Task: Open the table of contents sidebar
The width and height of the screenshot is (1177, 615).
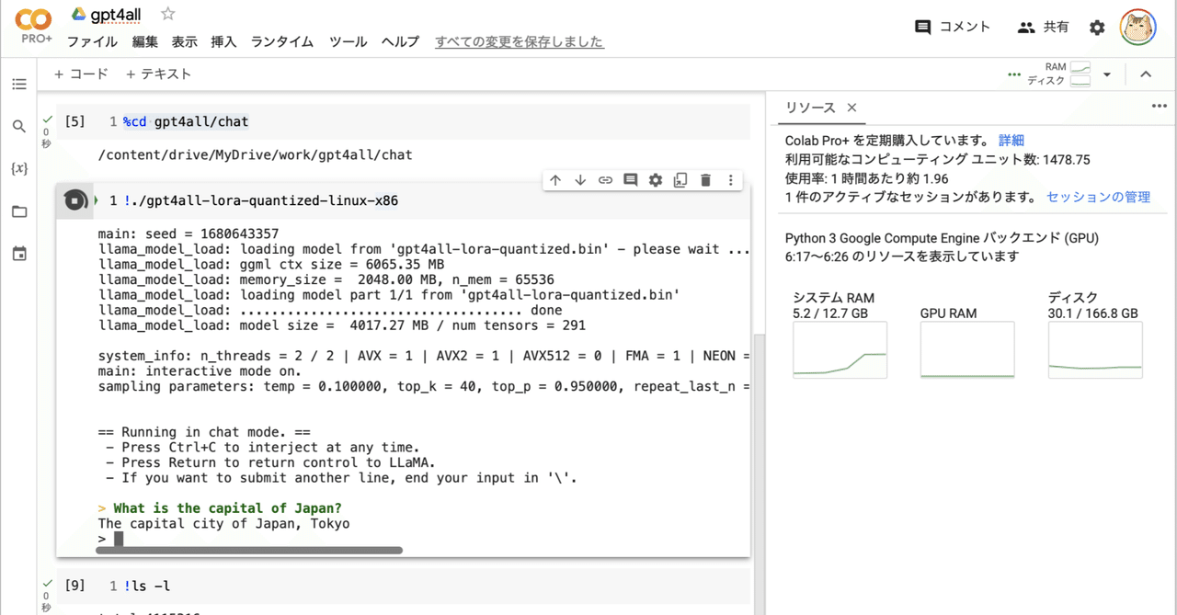Action: (x=19, y=85)
